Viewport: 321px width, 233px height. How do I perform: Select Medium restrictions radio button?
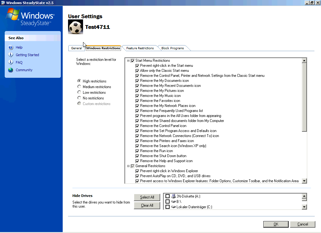click(79, 87)
